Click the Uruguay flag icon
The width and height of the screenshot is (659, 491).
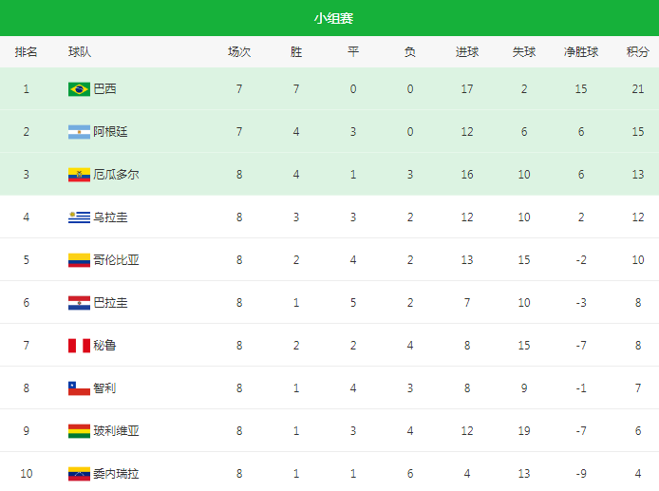79,217
